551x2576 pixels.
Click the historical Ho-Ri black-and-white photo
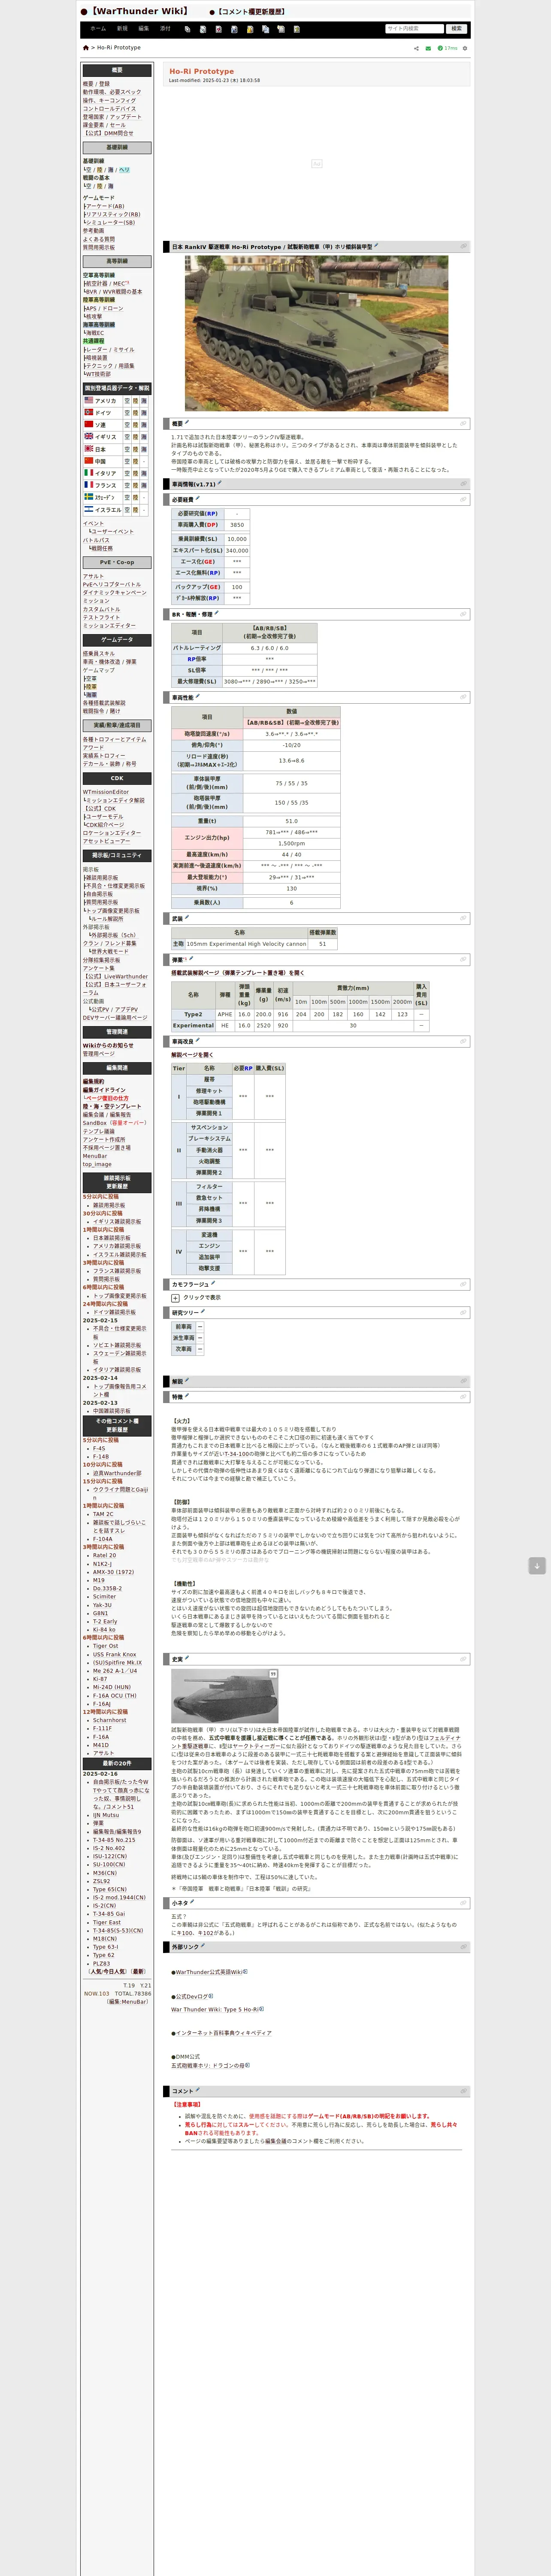coord(224,1696)
